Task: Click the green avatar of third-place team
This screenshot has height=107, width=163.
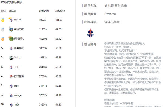Action: pos(11,39)
